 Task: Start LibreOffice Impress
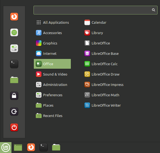pos(104,85)
